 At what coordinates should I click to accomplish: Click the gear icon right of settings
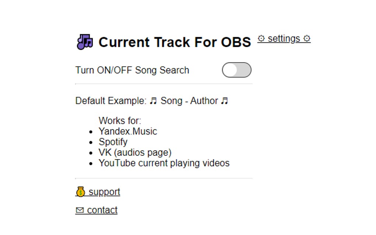(307, 38)
